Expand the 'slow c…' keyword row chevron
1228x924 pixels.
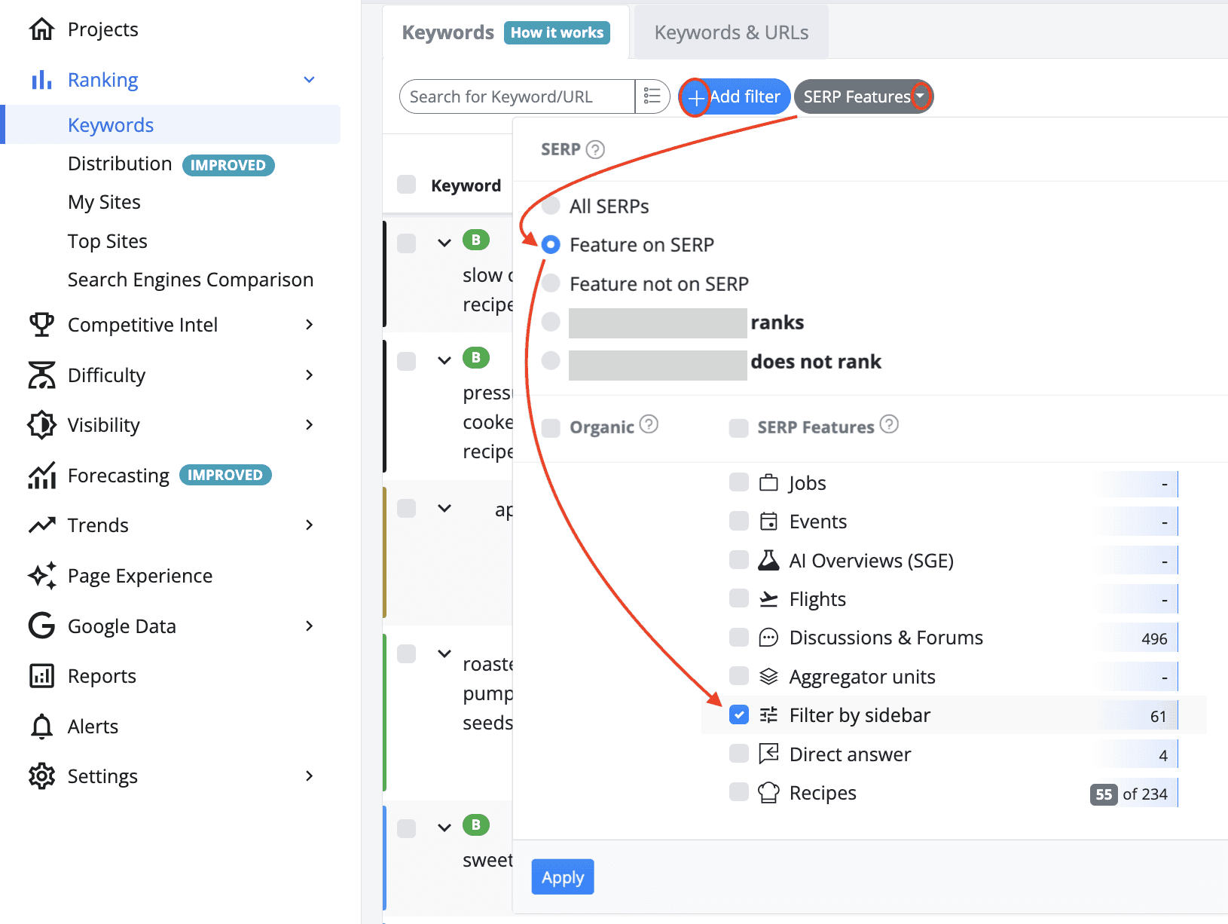click(x=444, y=243)
